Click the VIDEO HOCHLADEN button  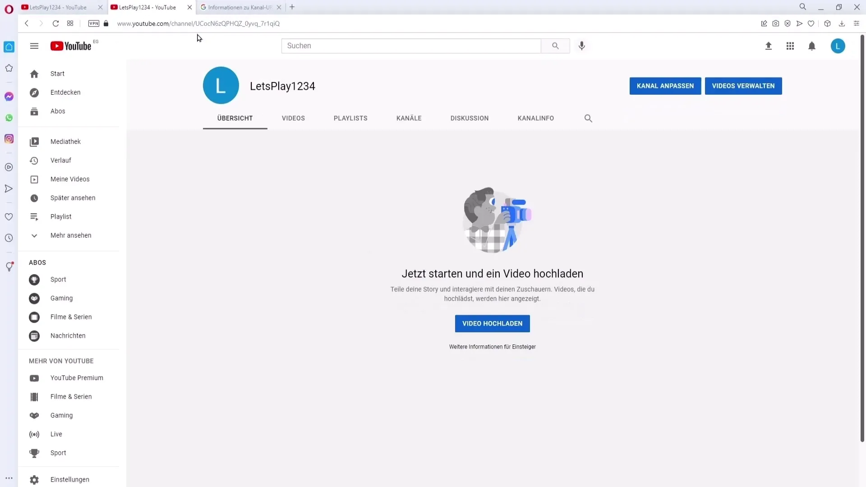[493, 323]
